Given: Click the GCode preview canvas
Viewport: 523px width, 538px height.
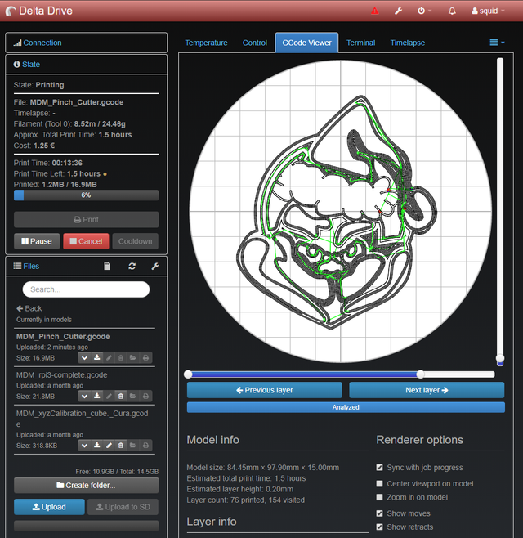Looking at the screenshot, I should coord(340,211).
